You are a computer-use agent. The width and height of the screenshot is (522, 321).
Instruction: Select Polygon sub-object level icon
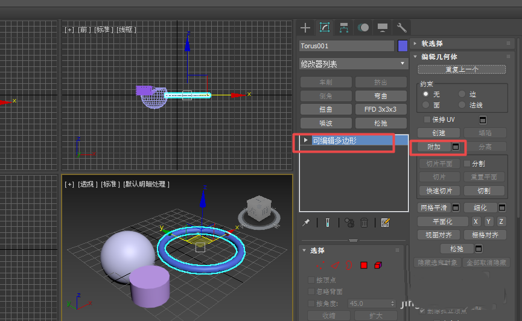pos(363,265)
